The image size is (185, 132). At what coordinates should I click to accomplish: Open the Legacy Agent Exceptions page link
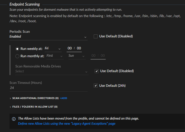(67, 124)
